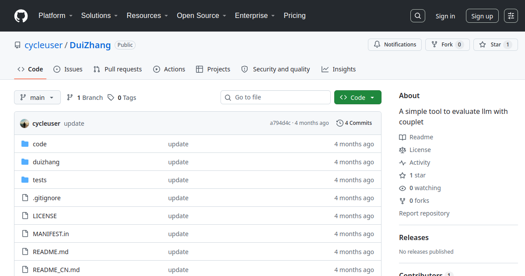Open the Pull requests tab
This screenshot has width=525, height=276.
(118, 69)
